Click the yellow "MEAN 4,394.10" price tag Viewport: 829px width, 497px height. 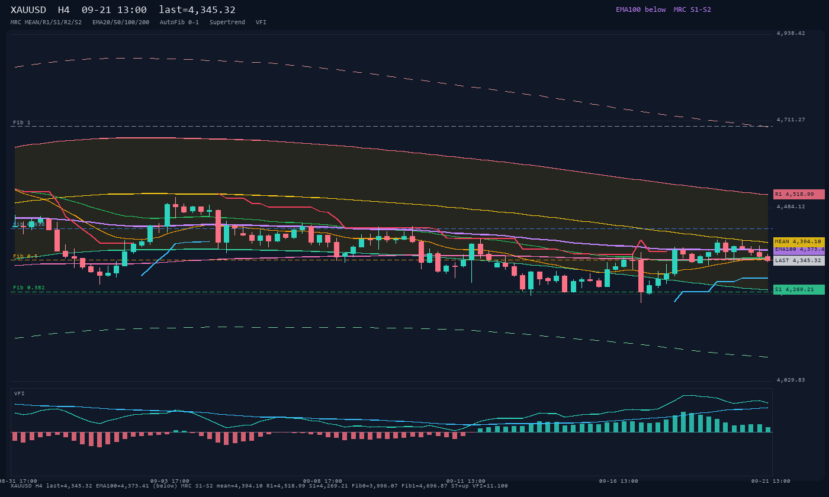point(799,241)
